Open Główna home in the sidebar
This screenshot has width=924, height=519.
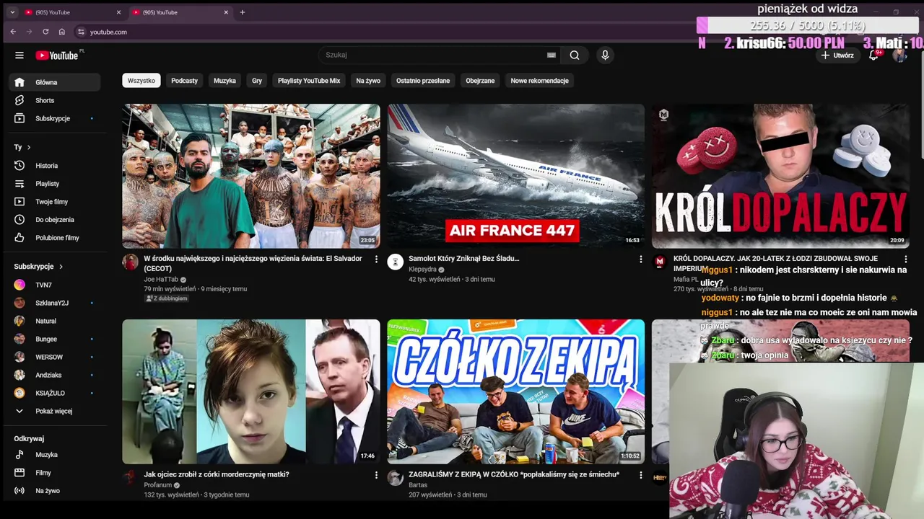[55, 82]
